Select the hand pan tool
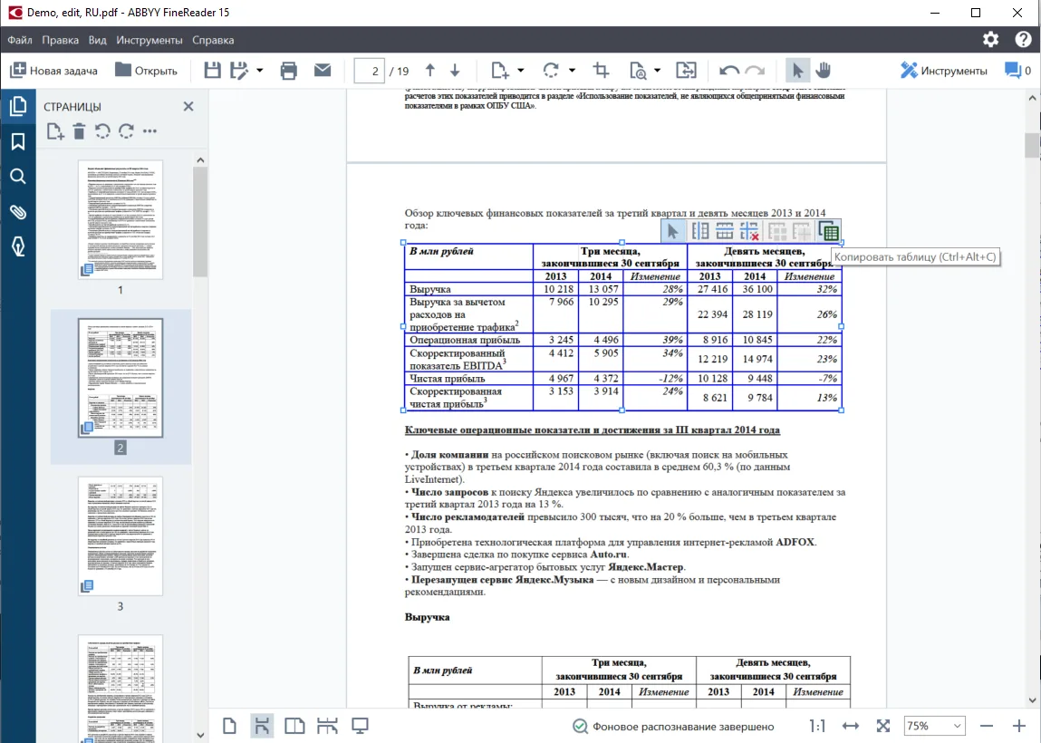This screenshot has width=1041, height=743. click(824, 71)
